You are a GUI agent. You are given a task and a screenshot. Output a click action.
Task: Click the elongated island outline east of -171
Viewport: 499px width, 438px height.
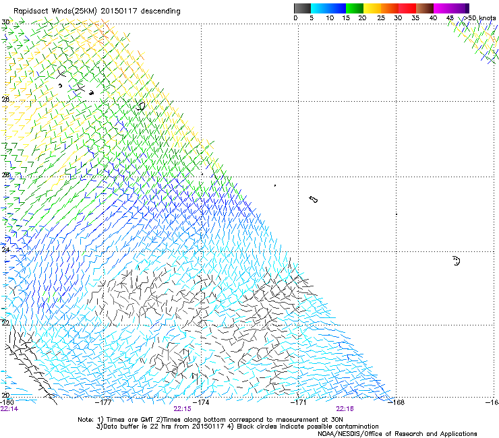[x=313, y=199]
